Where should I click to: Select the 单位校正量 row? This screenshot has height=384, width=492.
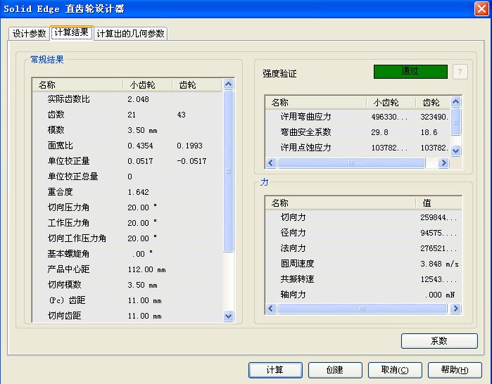127,161
